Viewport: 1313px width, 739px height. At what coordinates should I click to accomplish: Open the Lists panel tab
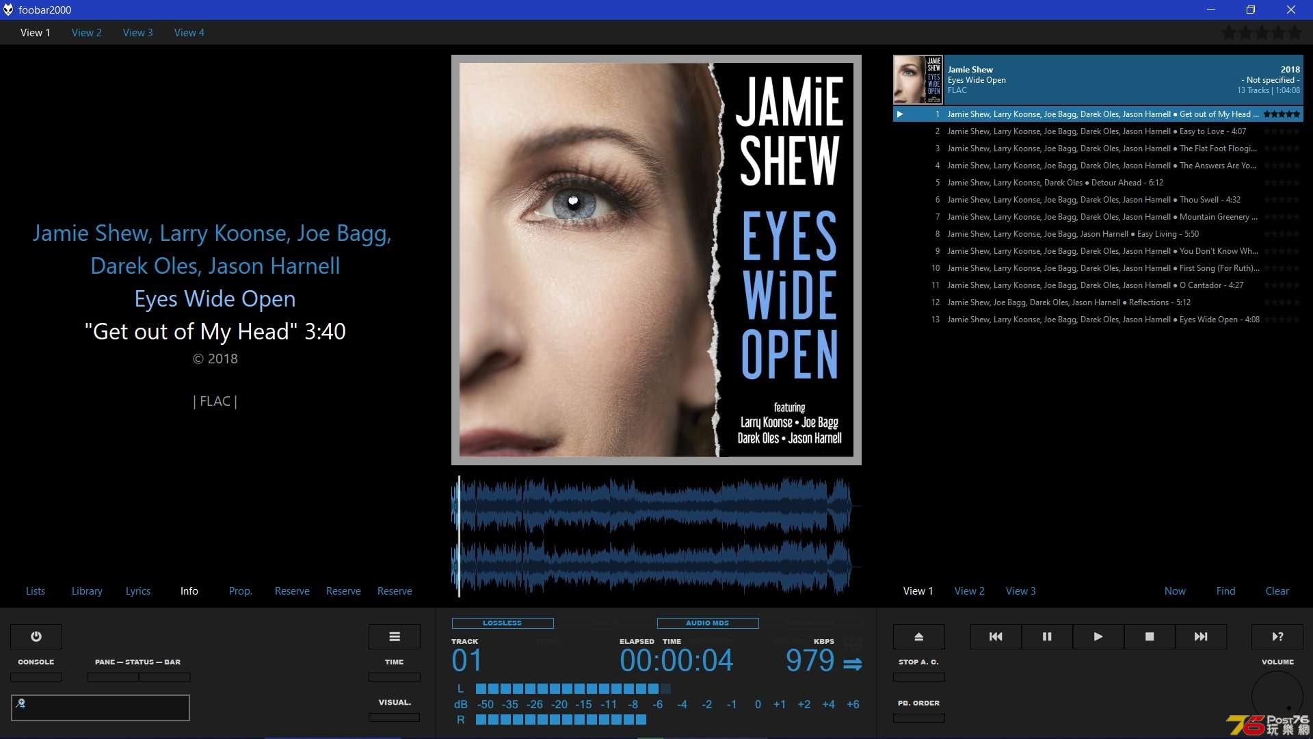pyautogui.click(x=36, y=591)
